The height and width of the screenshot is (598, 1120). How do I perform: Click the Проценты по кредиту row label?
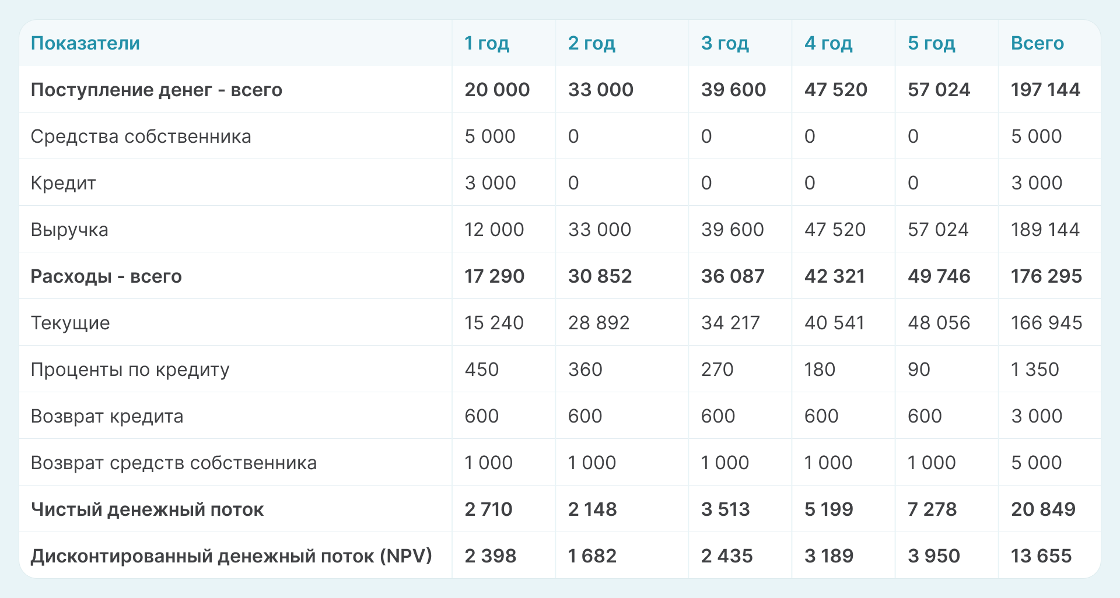(x=130, y=370)
